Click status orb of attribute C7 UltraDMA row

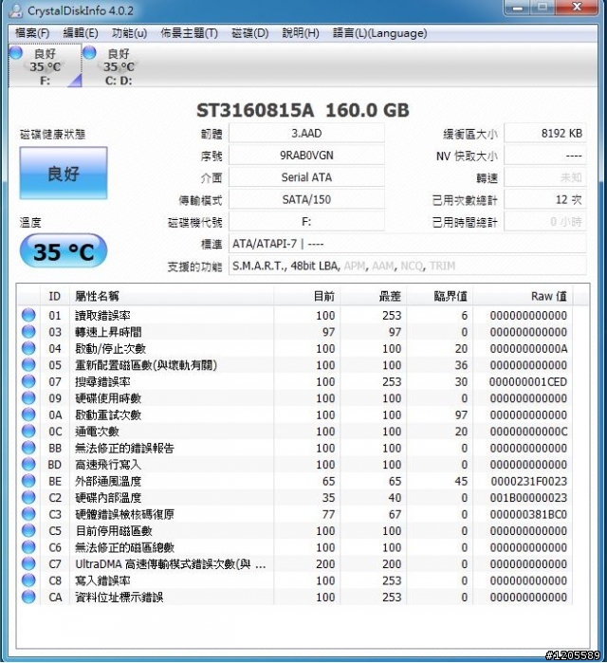coord(28,563)
